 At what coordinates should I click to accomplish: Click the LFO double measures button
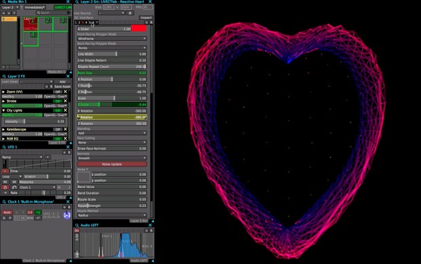tap(14, 182)
